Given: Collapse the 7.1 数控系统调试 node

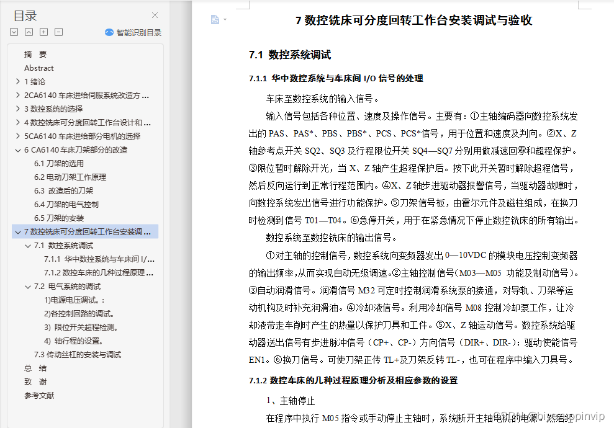Looking at the screenshot, I should click(x=28, y=246).
